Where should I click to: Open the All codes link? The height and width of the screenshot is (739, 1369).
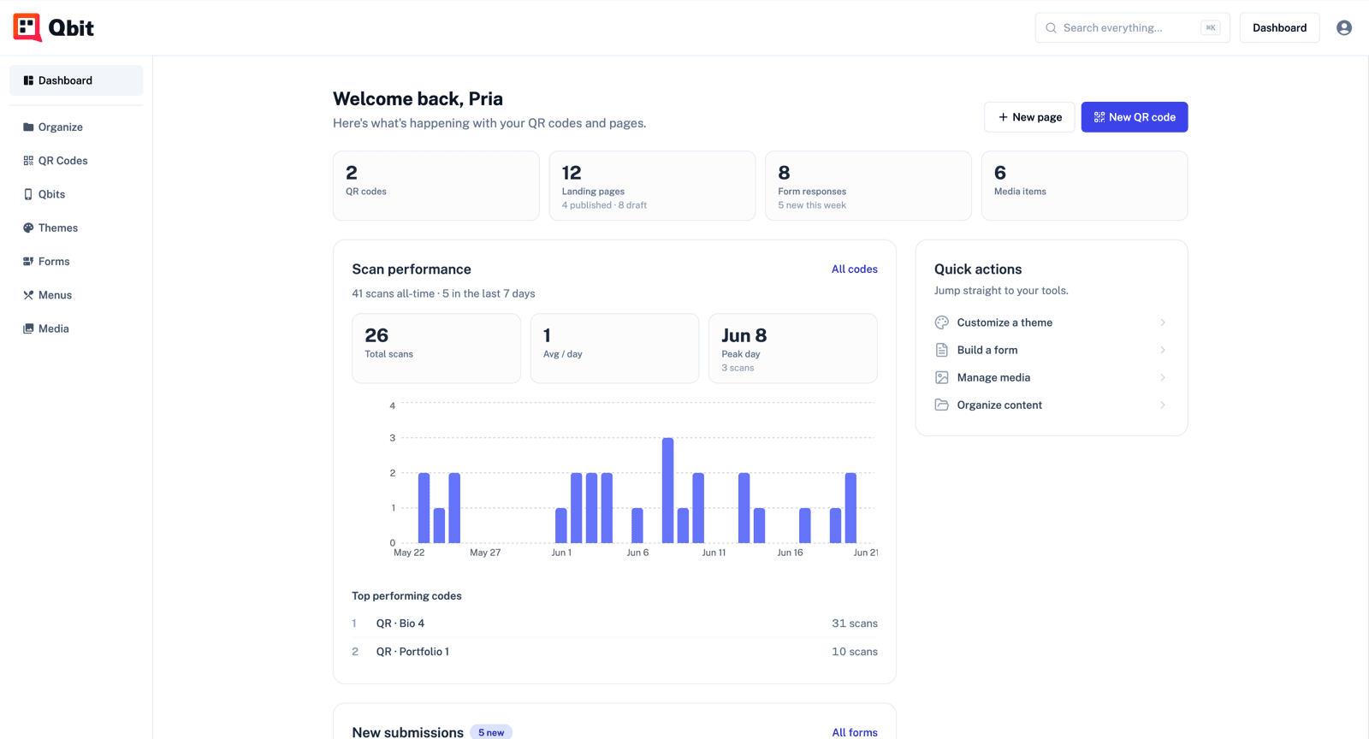point(854,269)
